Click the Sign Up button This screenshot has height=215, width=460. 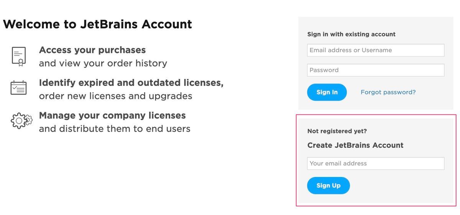point(329,185)
